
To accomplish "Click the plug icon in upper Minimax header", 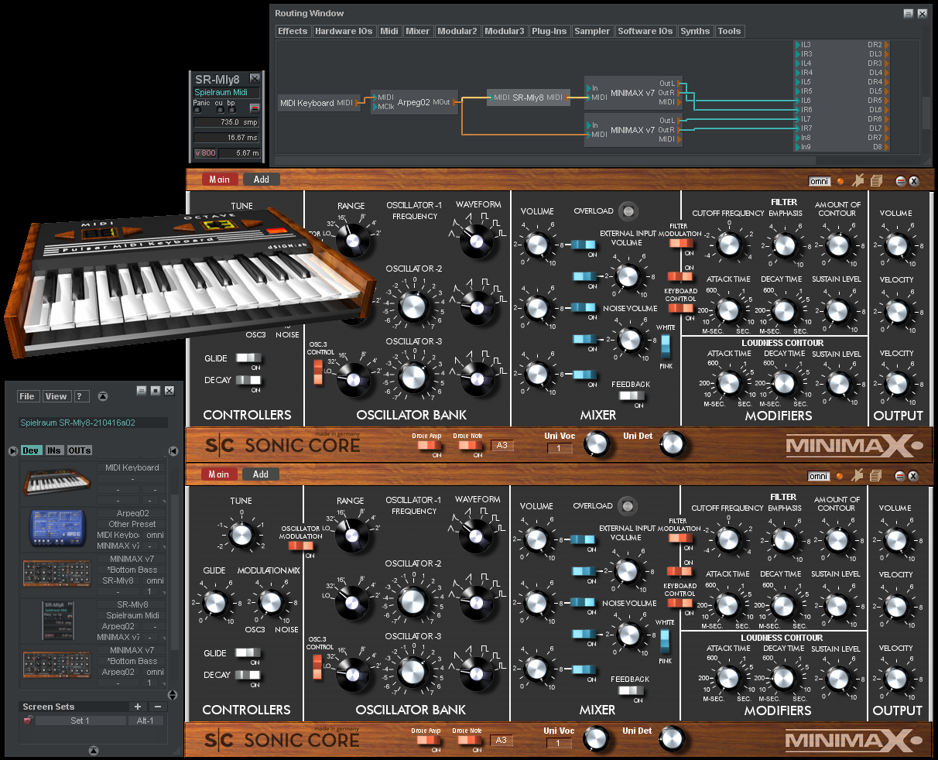I will click(x=858, y=181).
